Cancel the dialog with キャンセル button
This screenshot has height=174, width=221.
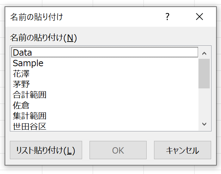[x=183, y=150]
